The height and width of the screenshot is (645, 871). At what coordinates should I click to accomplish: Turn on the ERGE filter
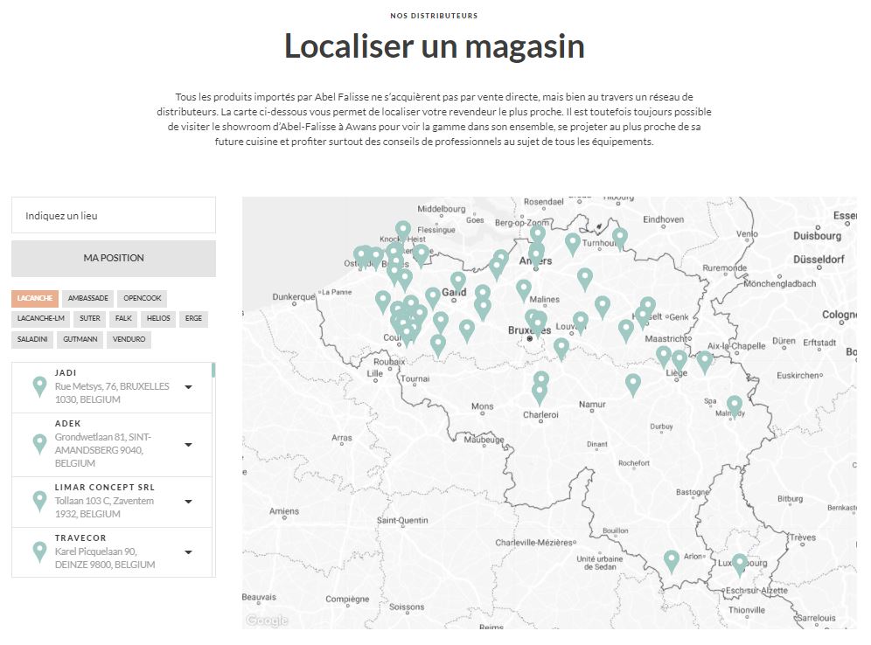coord(193,319)
